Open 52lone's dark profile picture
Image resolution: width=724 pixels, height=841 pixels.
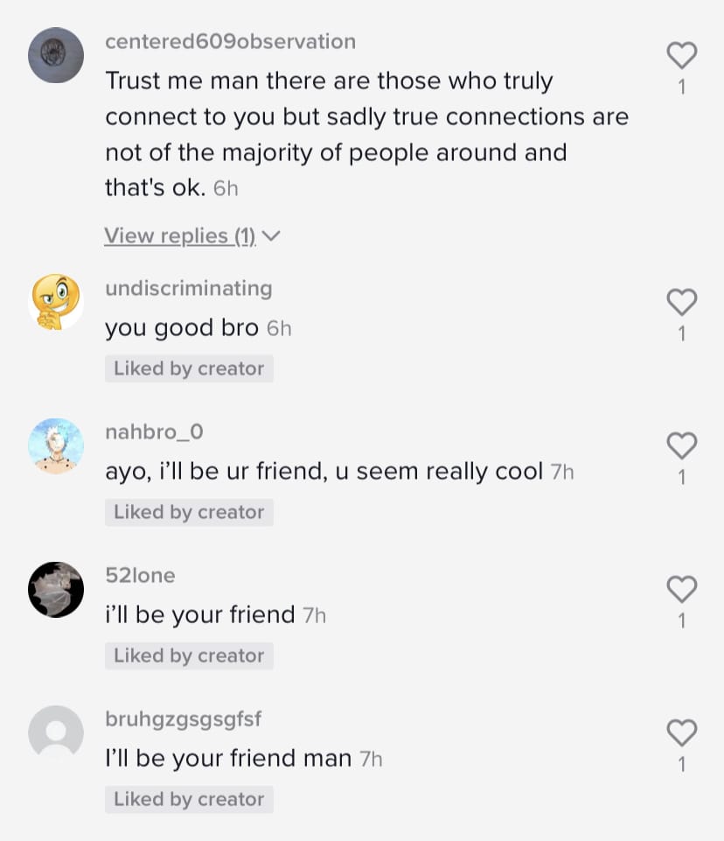[x=56, y=590]
